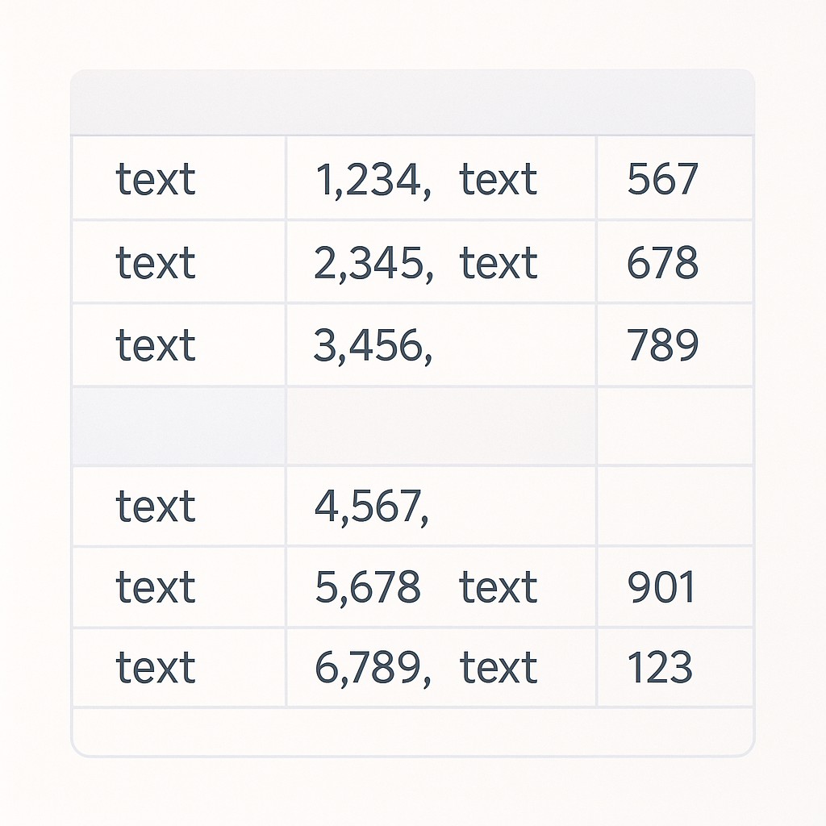
Task: Click first-column "text" in the 4,567 row
Action: (156, 507)
